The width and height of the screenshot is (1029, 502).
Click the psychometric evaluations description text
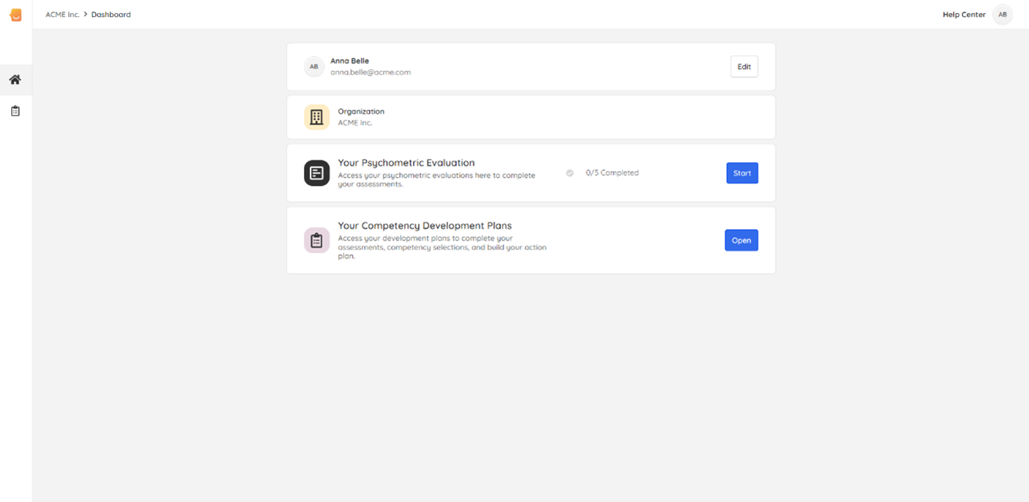pos(437,179)
